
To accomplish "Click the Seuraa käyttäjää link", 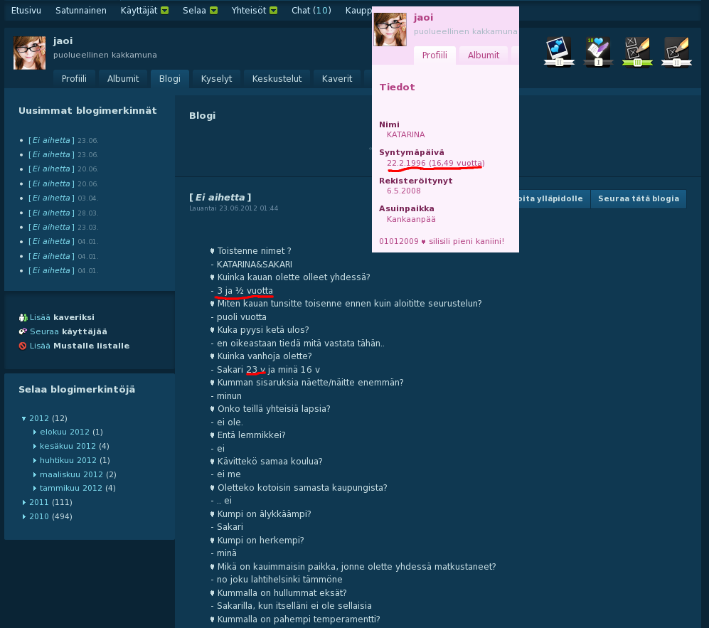I will [x=68, y=331].
